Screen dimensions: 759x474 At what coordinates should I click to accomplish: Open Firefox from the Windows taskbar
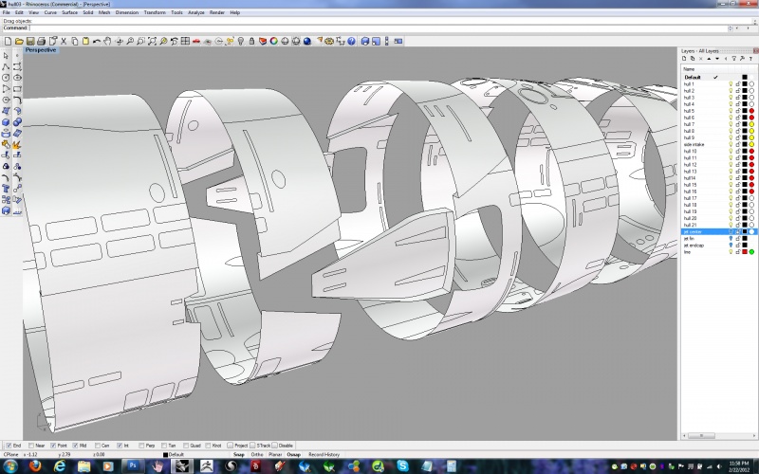[35, 465]
